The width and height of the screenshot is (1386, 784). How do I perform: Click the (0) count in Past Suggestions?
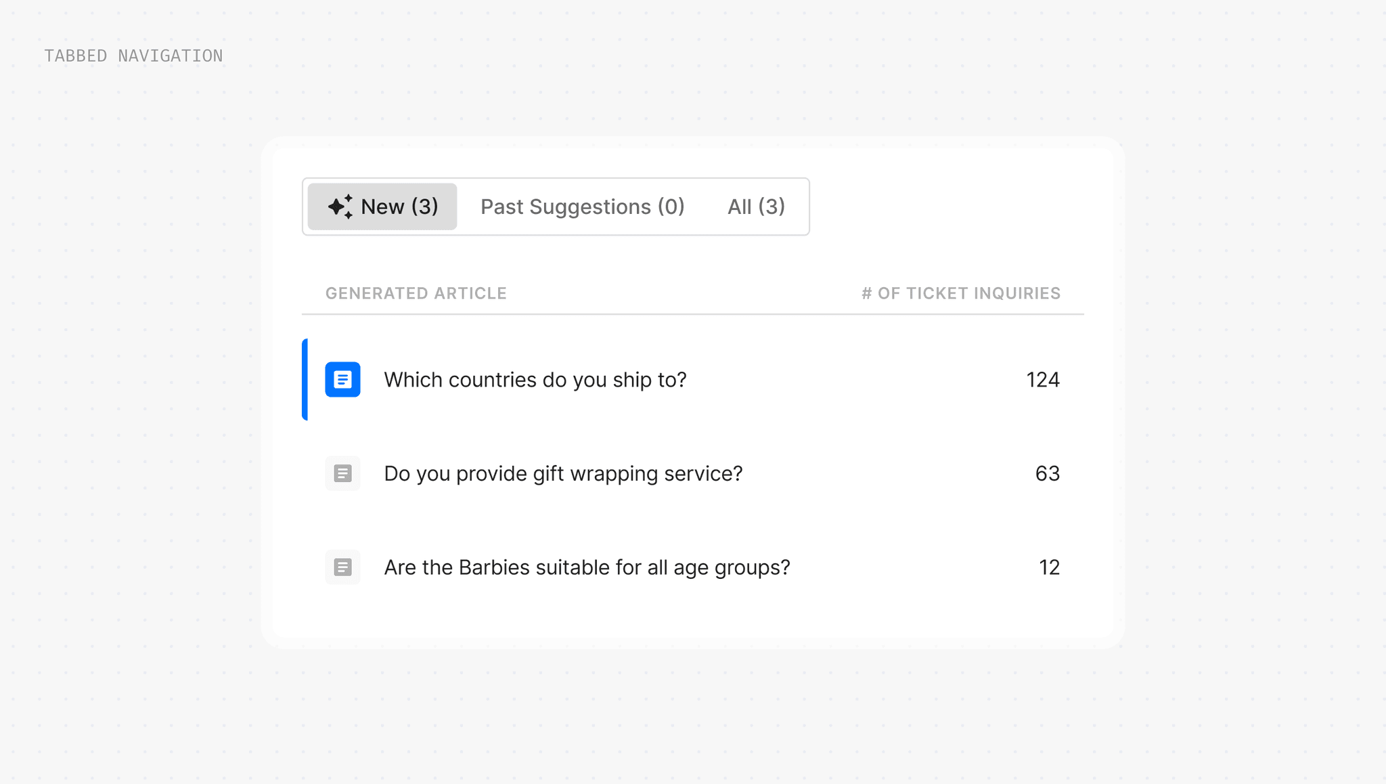pyautogui.click(x=671, y=206)
